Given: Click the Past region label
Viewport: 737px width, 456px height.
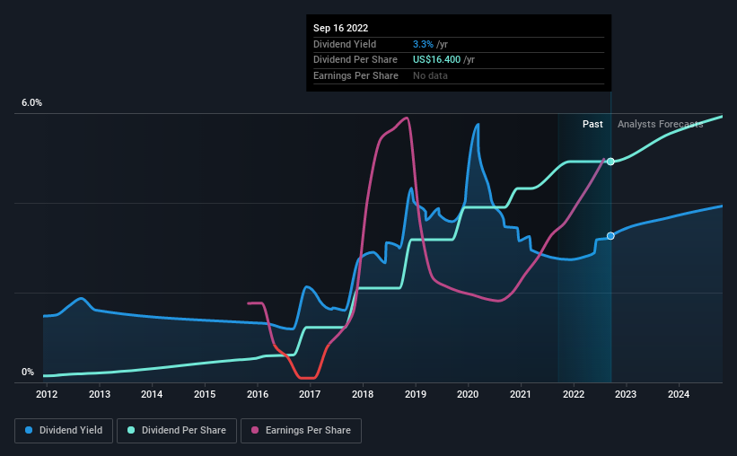Looking at the screenshot, I should coord(592,124).
